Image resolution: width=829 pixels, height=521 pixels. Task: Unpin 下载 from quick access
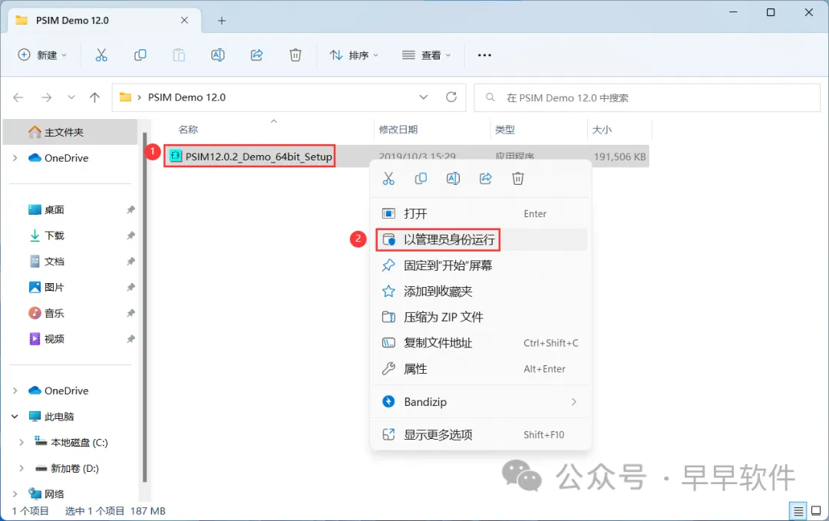[130, 236]
